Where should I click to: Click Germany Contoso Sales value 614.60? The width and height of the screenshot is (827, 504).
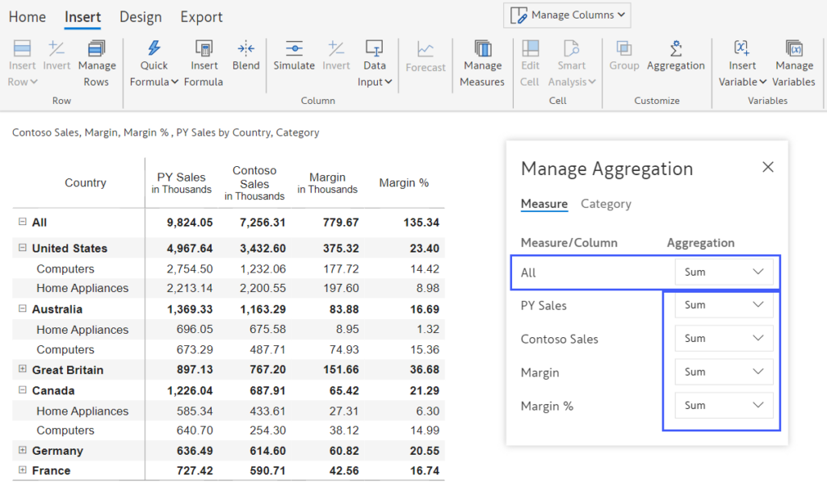click(x=267, y=451)
